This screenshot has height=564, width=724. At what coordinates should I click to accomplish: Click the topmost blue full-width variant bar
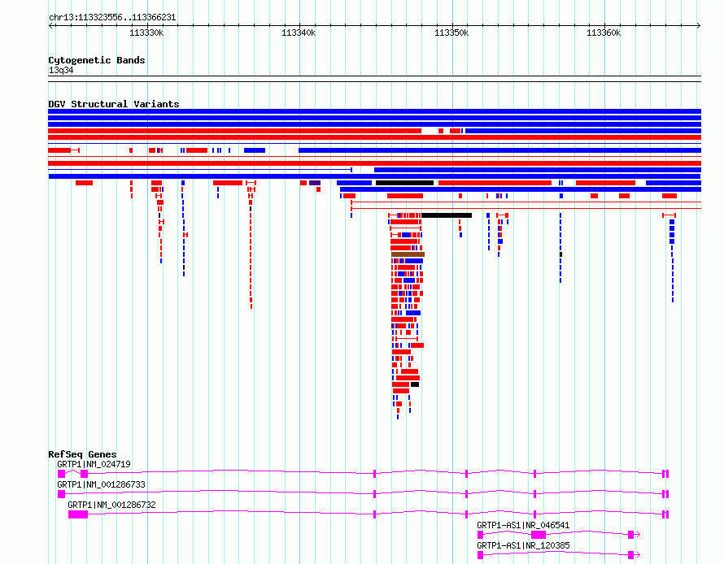point(374,111)
